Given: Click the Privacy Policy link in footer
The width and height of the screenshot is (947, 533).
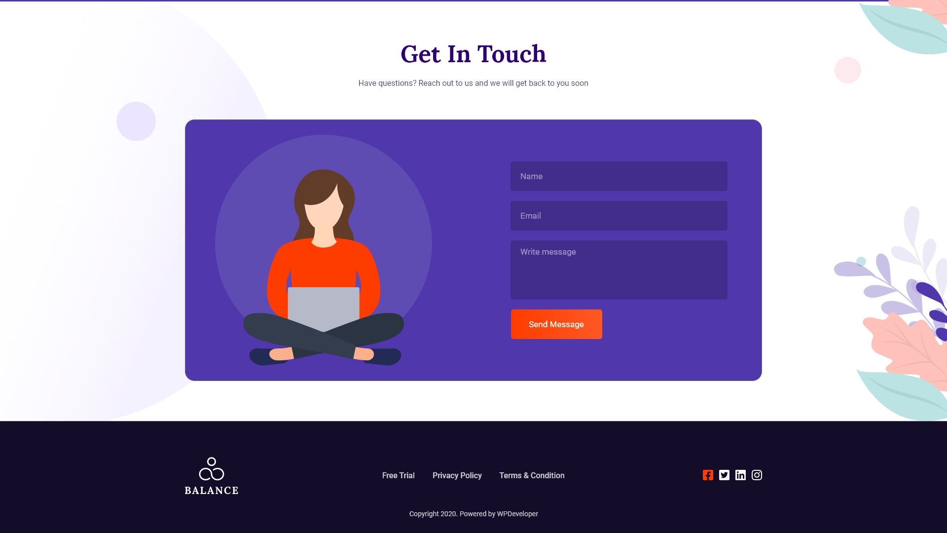Looking at the screenshot, I should pos(457,475).
